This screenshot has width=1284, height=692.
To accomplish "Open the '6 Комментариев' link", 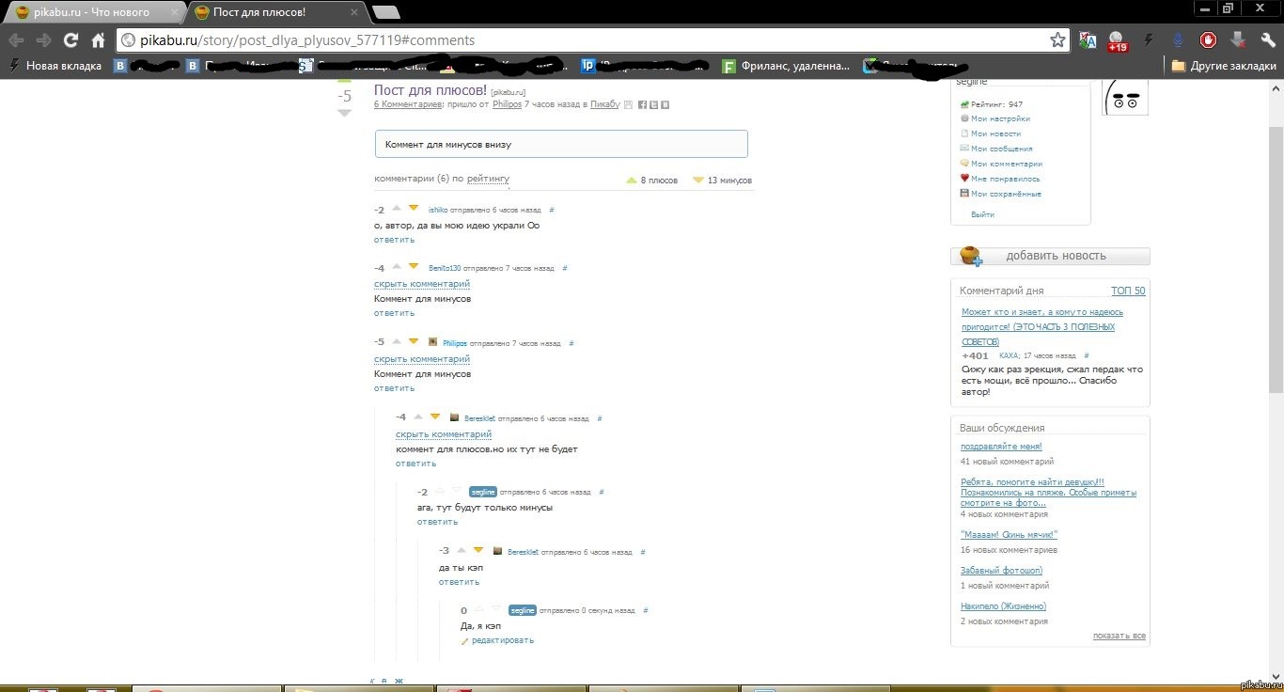I will 408,104.
